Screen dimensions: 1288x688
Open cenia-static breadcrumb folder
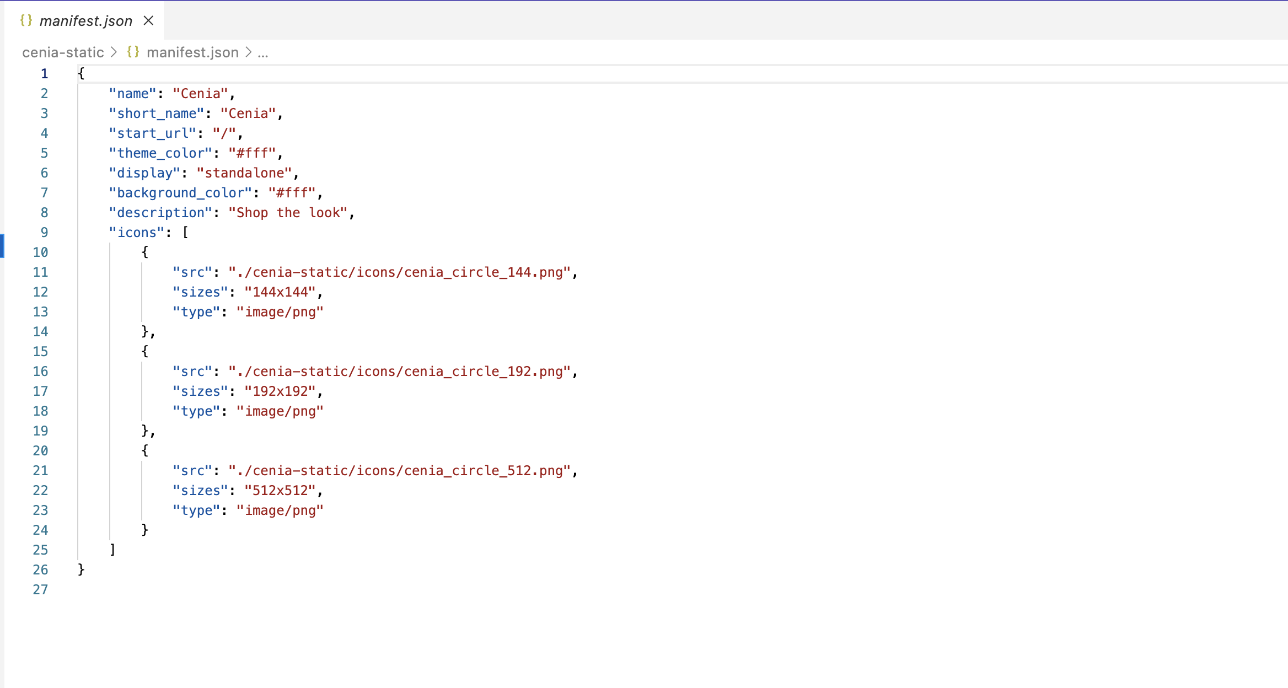pos(63,52)
